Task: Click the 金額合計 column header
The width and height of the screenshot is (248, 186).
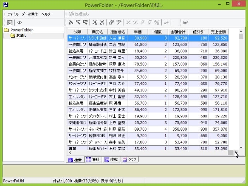Action: [x=178, y=32]
